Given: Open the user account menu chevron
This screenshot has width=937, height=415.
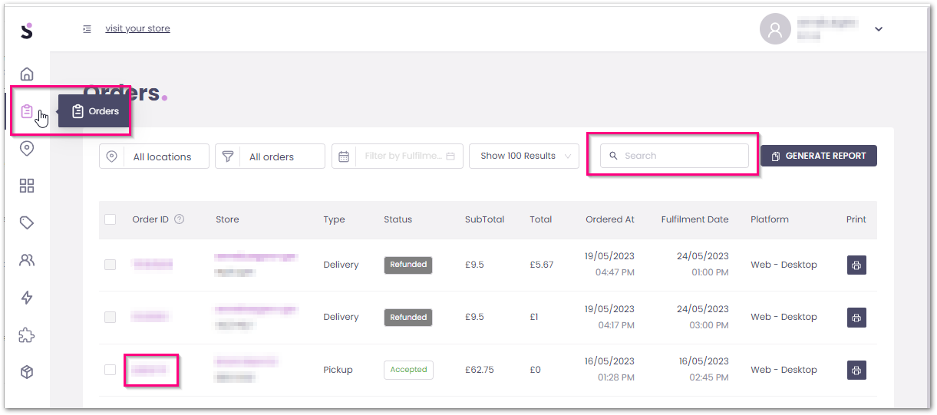Looking at the screenshot, I should [x=879, y=29].
